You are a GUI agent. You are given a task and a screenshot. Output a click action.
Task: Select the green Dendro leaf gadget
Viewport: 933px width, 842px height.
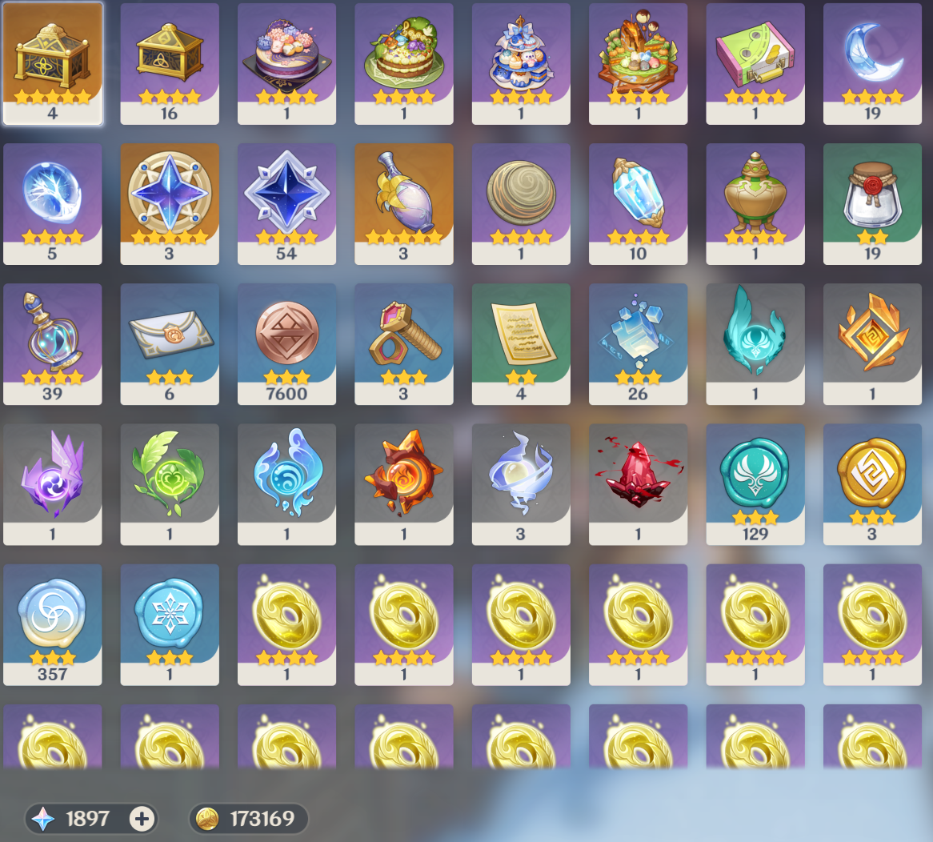click(170, 484)
